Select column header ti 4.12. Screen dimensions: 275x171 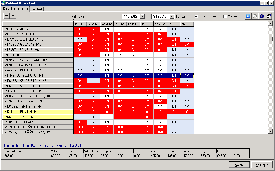click(x=120, y=24)
